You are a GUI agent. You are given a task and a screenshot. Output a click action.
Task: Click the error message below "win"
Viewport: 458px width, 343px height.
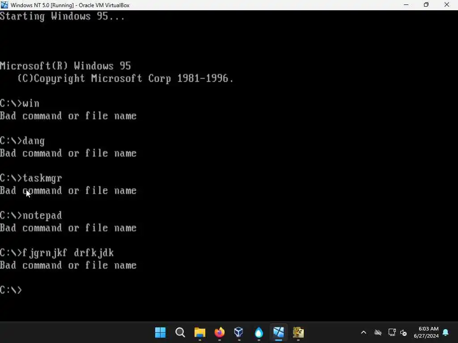click(68, 116)
